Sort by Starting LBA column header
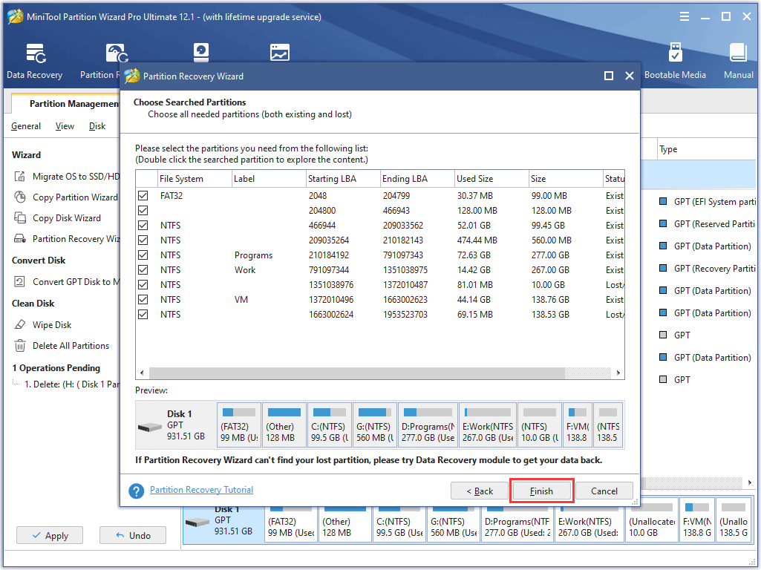 [x=343, y=179]
